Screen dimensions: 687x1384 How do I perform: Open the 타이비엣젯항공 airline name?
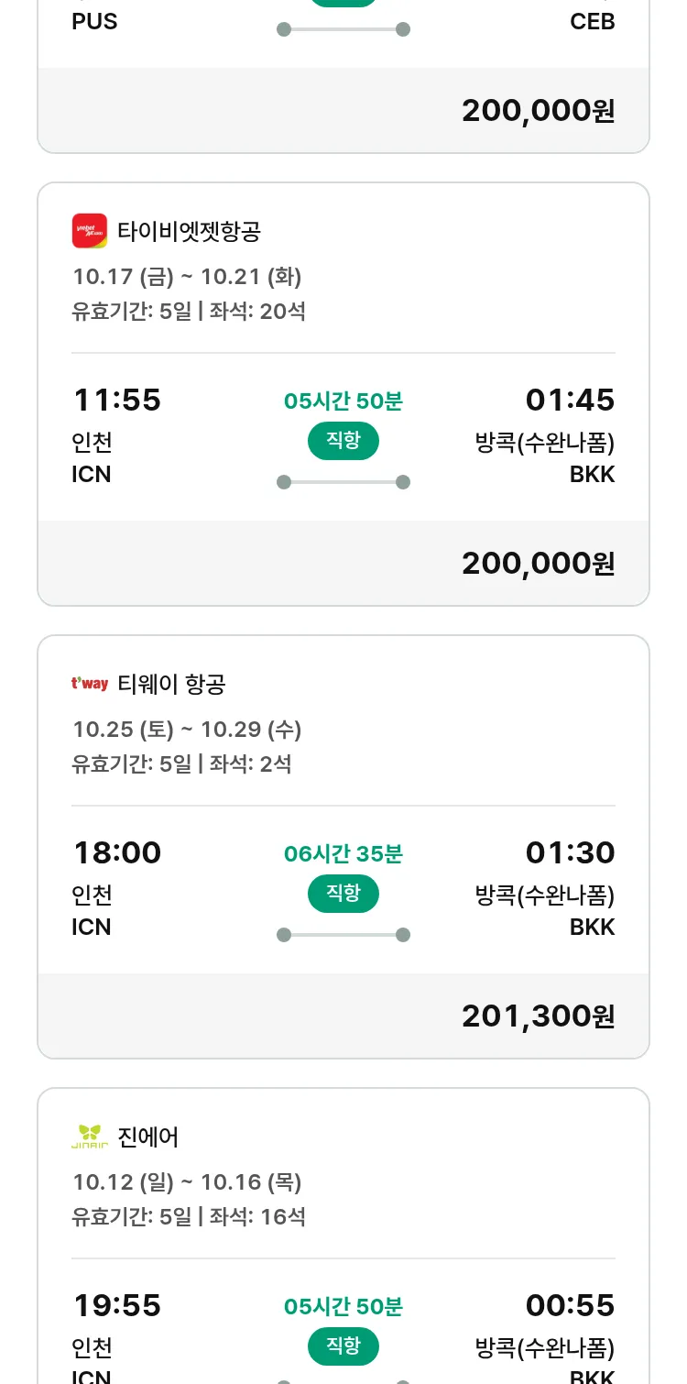click(x=189, y=231)
